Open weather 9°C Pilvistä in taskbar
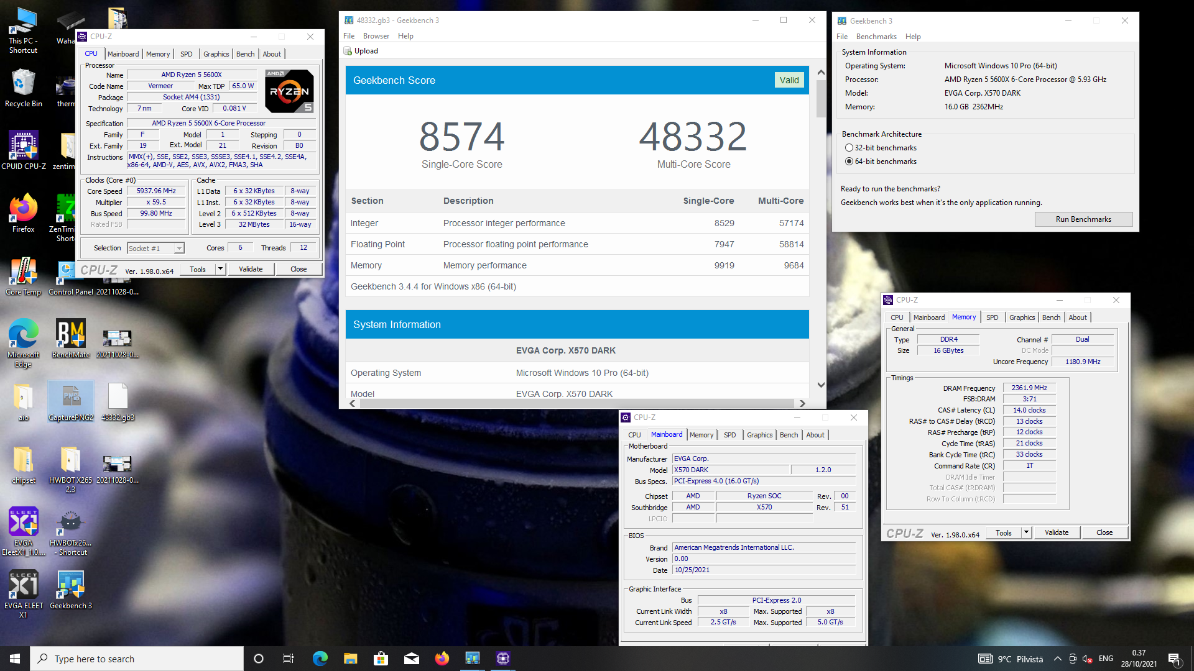This screenshot has width=1194, height=671. tap(1011, 659)
